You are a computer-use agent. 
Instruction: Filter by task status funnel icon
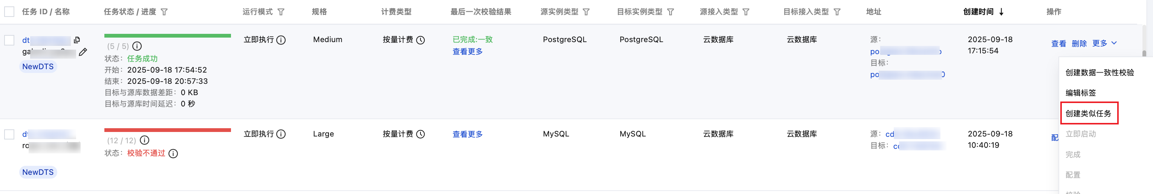point(164,12)
